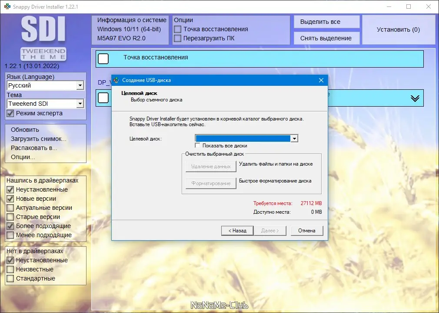This screenshot has height=313, width=439.
Task: Click the installer icon in the dialog title bar
Action: click(x=116, y=80)
